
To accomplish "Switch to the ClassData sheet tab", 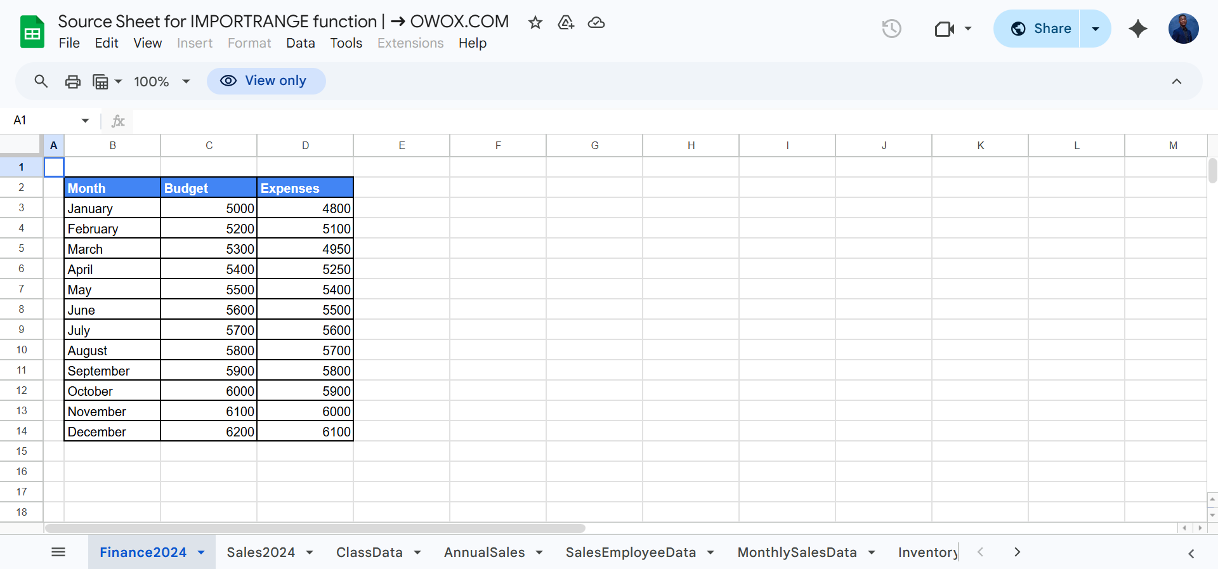I will tap(369, 553).
